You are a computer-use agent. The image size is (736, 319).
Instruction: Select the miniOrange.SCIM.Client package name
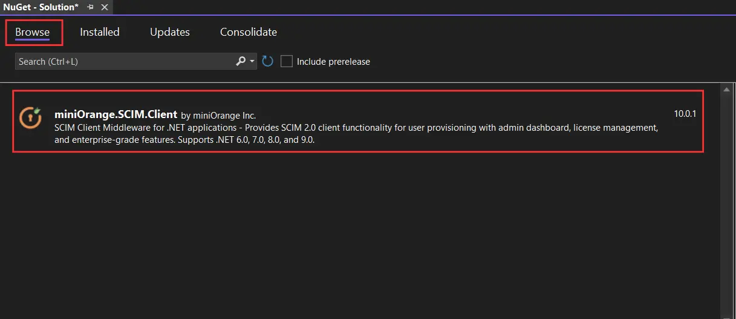pyautogui.click(x=116, y=114)
